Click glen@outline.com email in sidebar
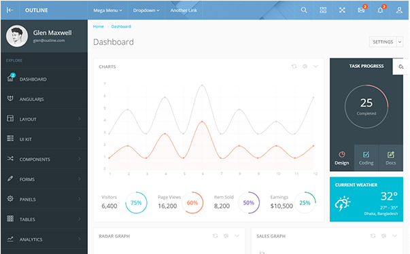This screenshot has height=254, width=410. (49, 41)
